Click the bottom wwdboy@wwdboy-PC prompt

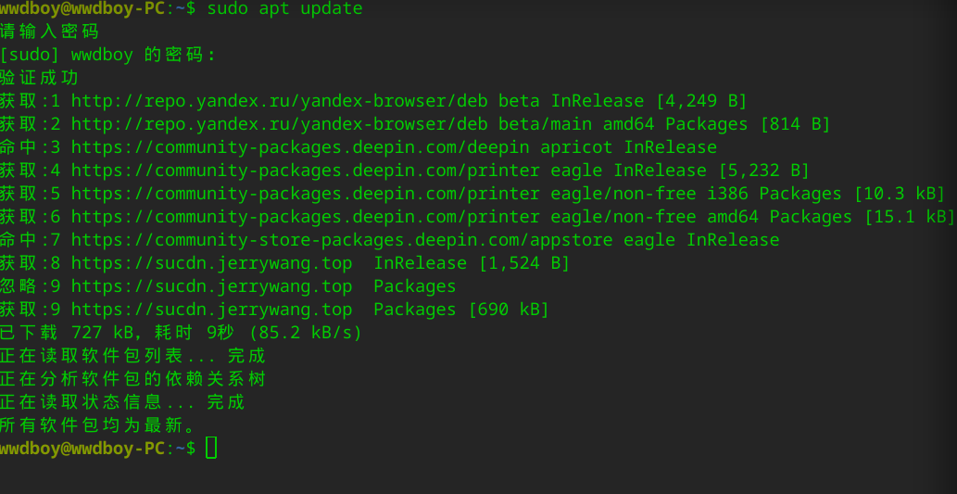pos(82,449)
